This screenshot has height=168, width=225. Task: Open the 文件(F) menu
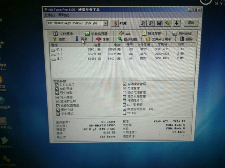[x=49, y=15]
